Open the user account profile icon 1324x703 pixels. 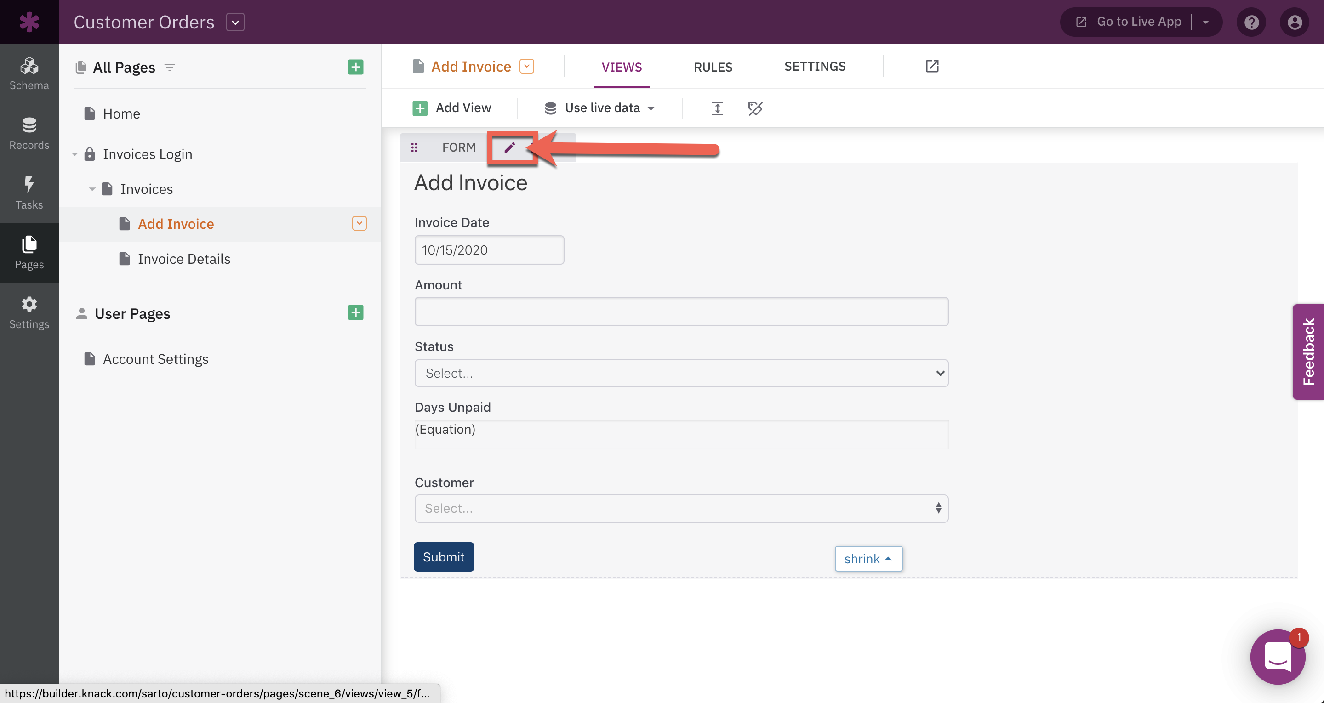(x=1294, y=22)
